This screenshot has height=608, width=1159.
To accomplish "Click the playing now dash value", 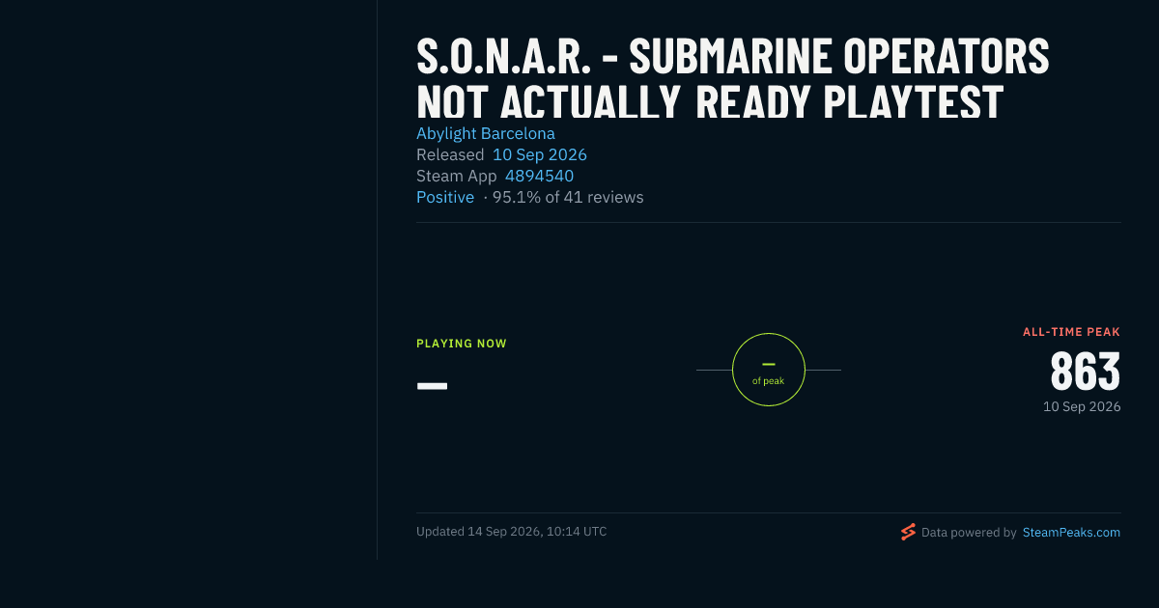I will (x=432, y=386).
